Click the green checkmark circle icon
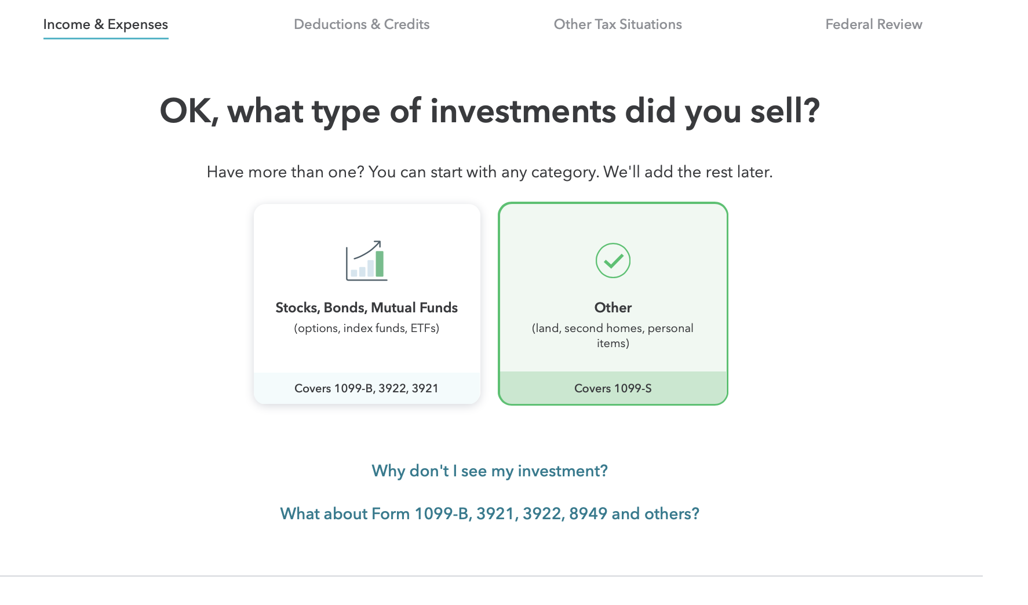 pyautogui.click(x=613, y=260)
